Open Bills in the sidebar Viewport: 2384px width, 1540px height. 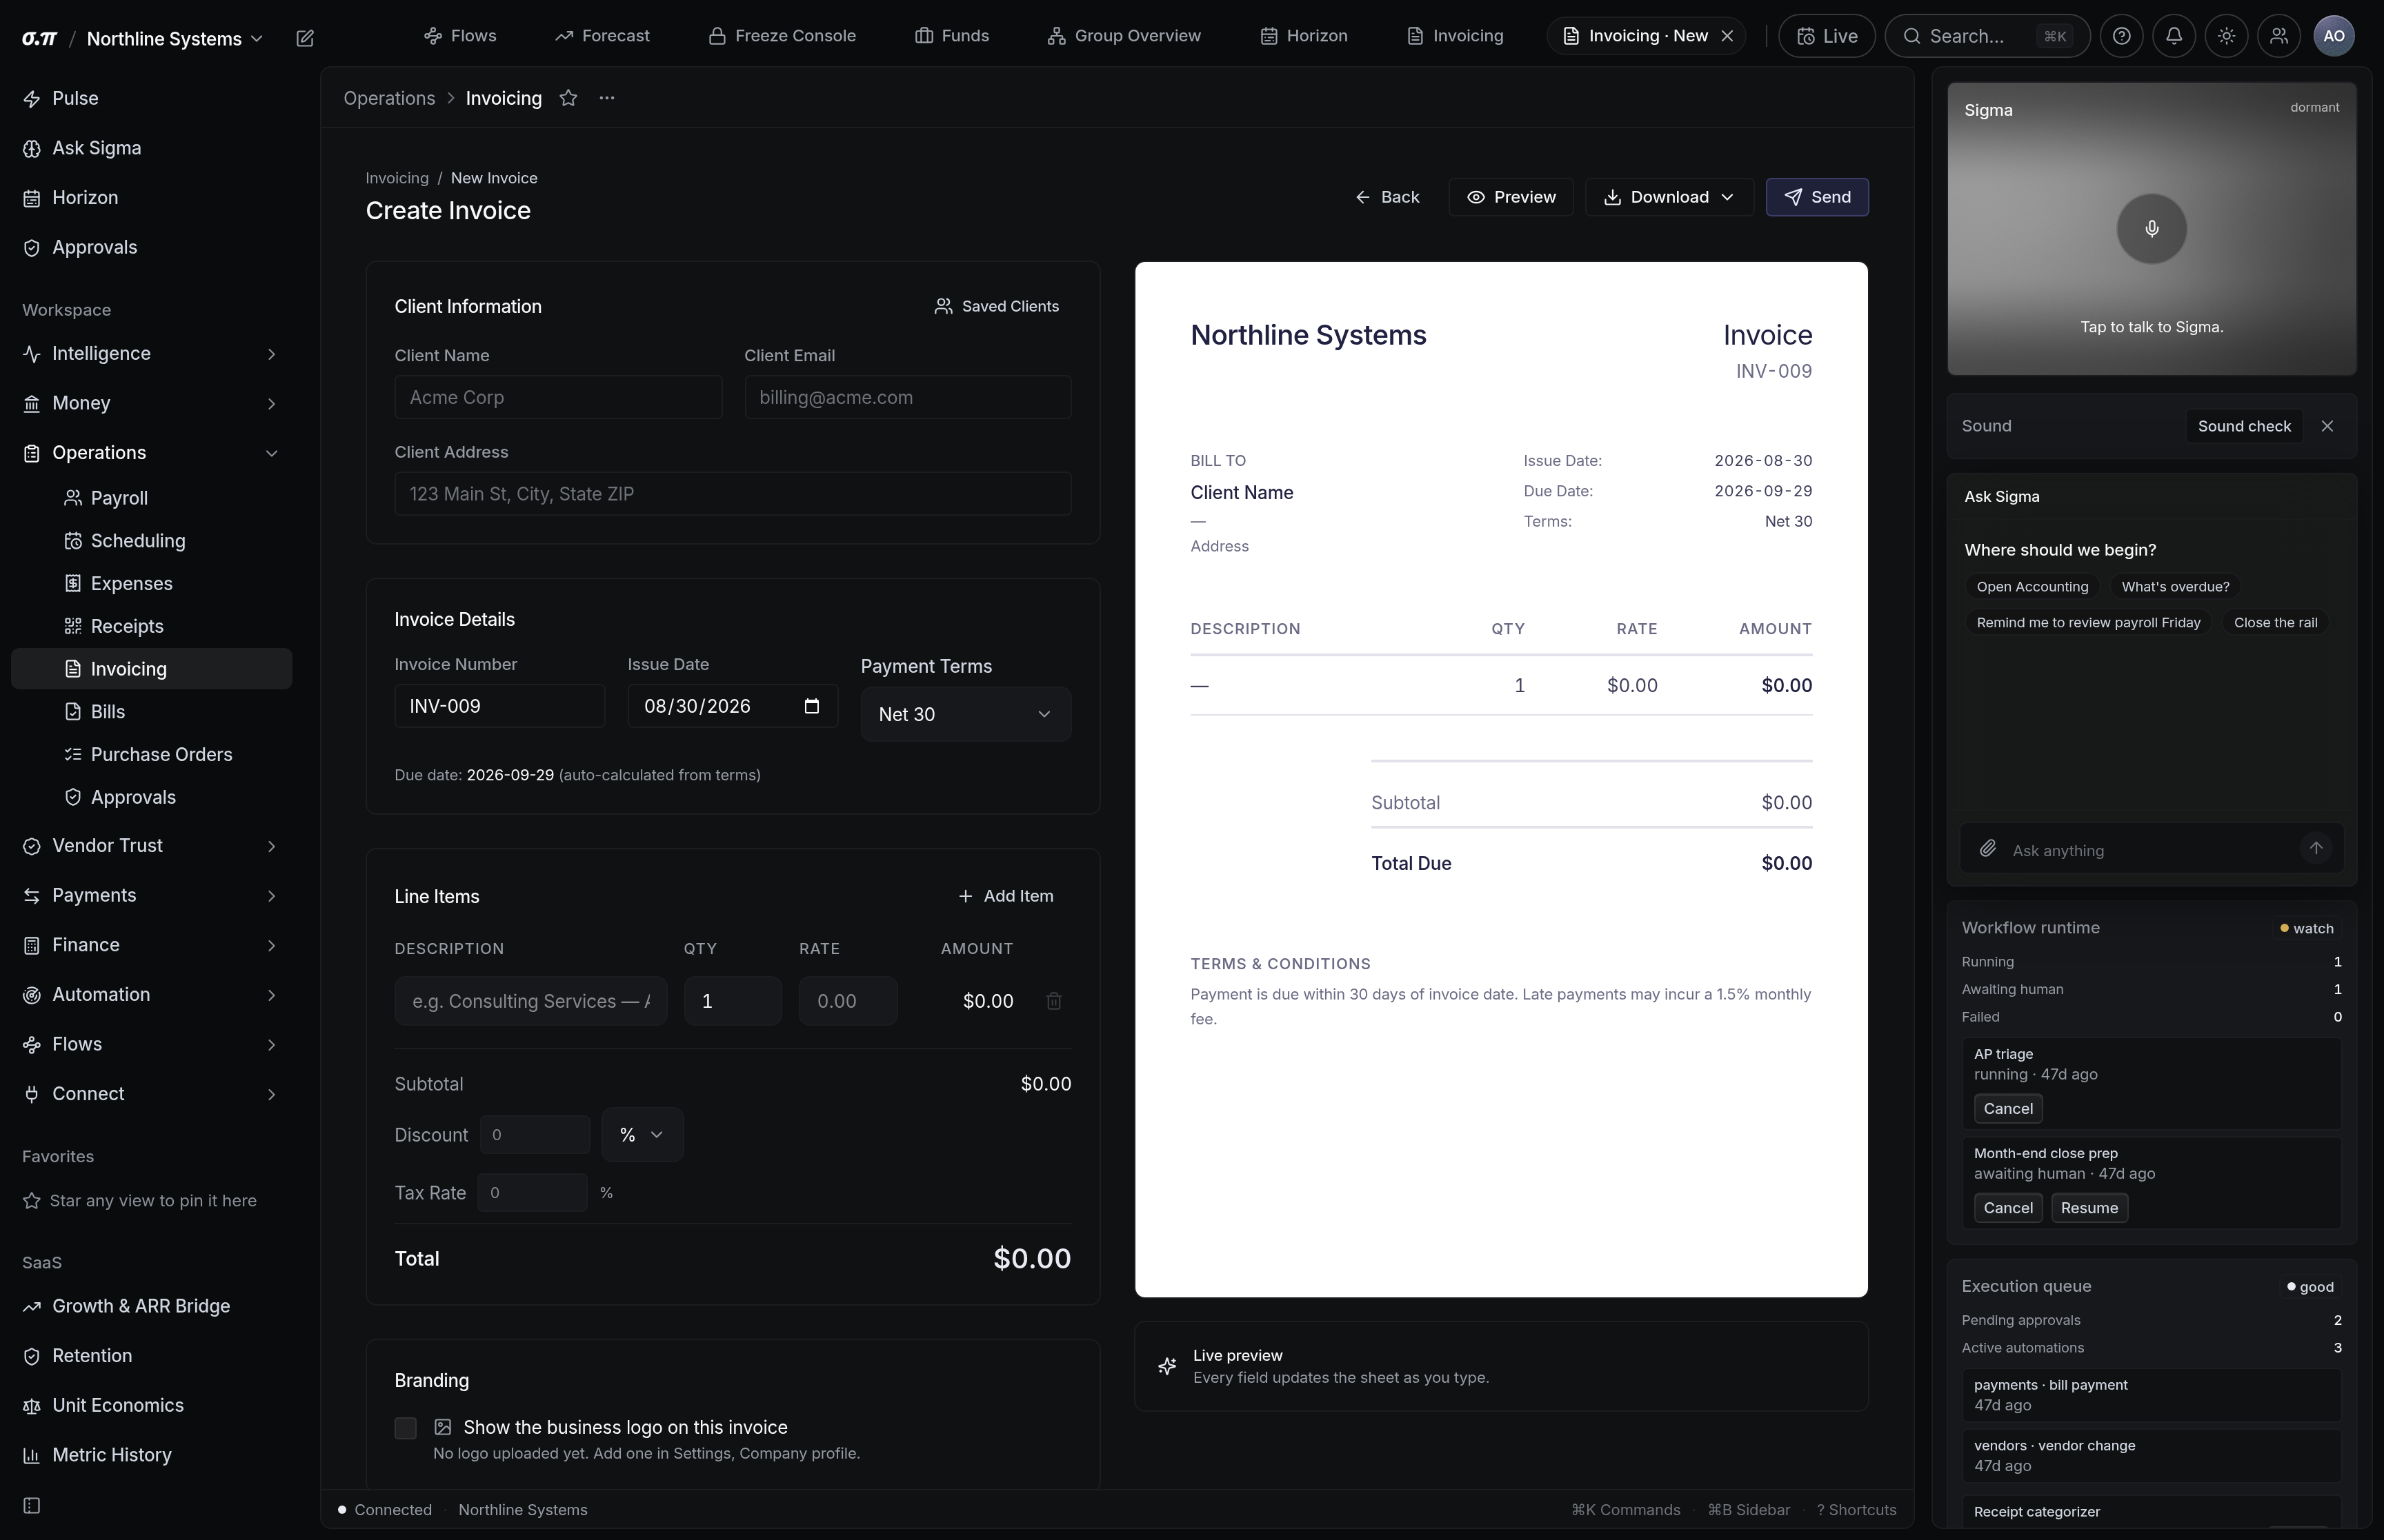pyautogui.click(x=150, y=712)
